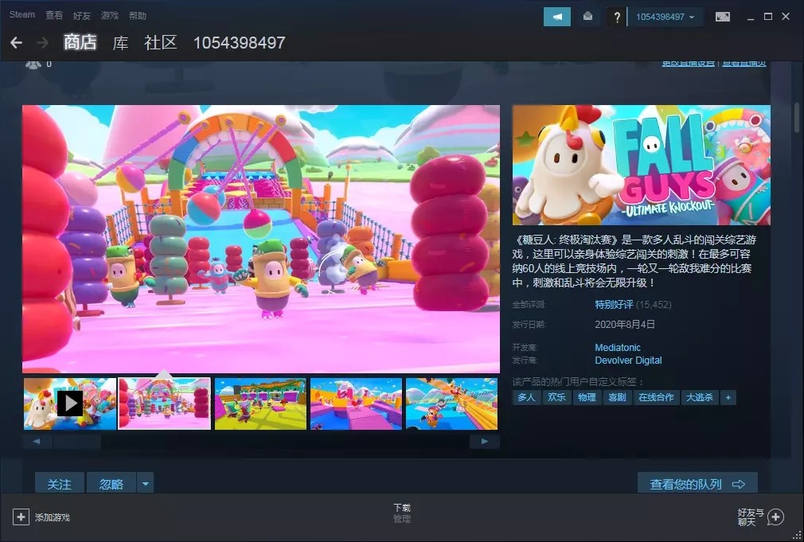
Task: Open the 游戏 menu
Action: [x=109, y=15]
